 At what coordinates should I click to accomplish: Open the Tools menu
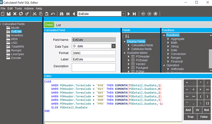18,8
